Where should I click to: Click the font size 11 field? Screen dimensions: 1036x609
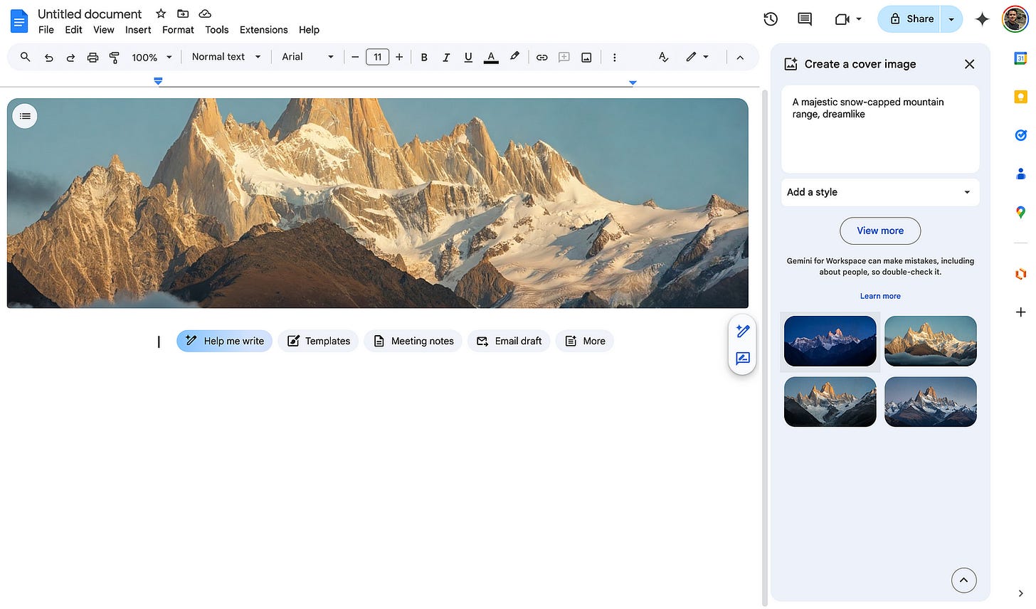(377, 57)
